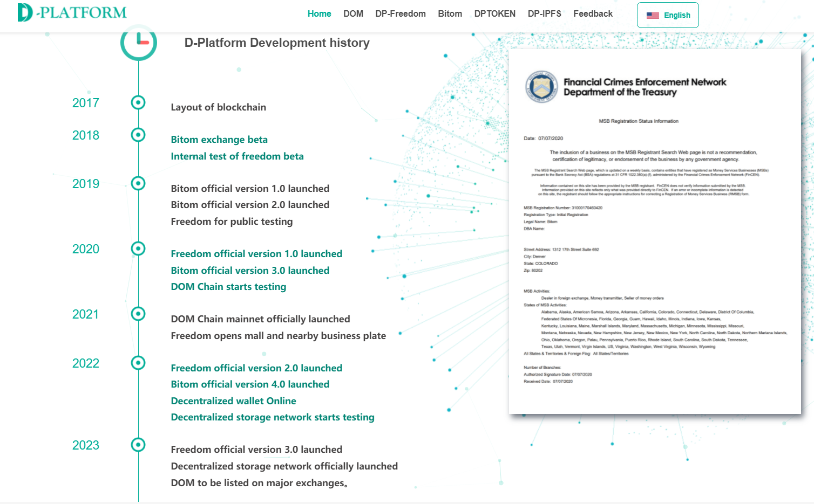Click 'Decentralized storage network officially launched'

click(x=284, y=466)
